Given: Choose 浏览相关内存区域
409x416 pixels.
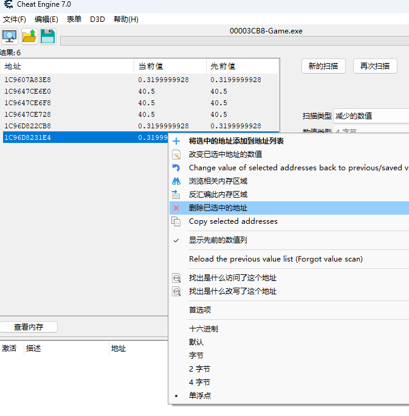Looking at the screenshot, I should pyautogui.click(x=289, y=181).
